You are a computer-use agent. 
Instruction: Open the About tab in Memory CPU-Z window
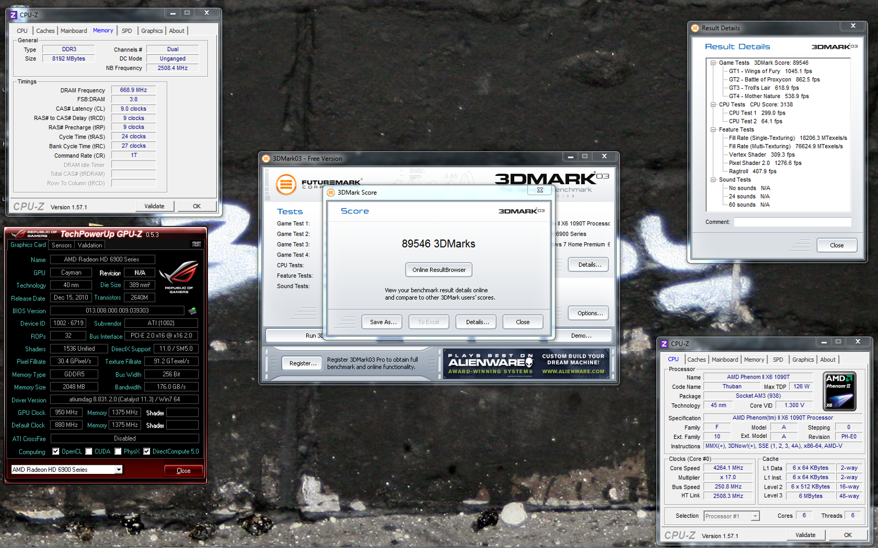tap(177, 31)
